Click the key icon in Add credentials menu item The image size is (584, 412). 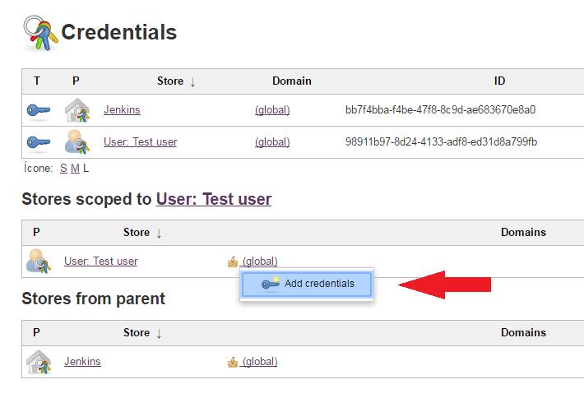(271, 284)
